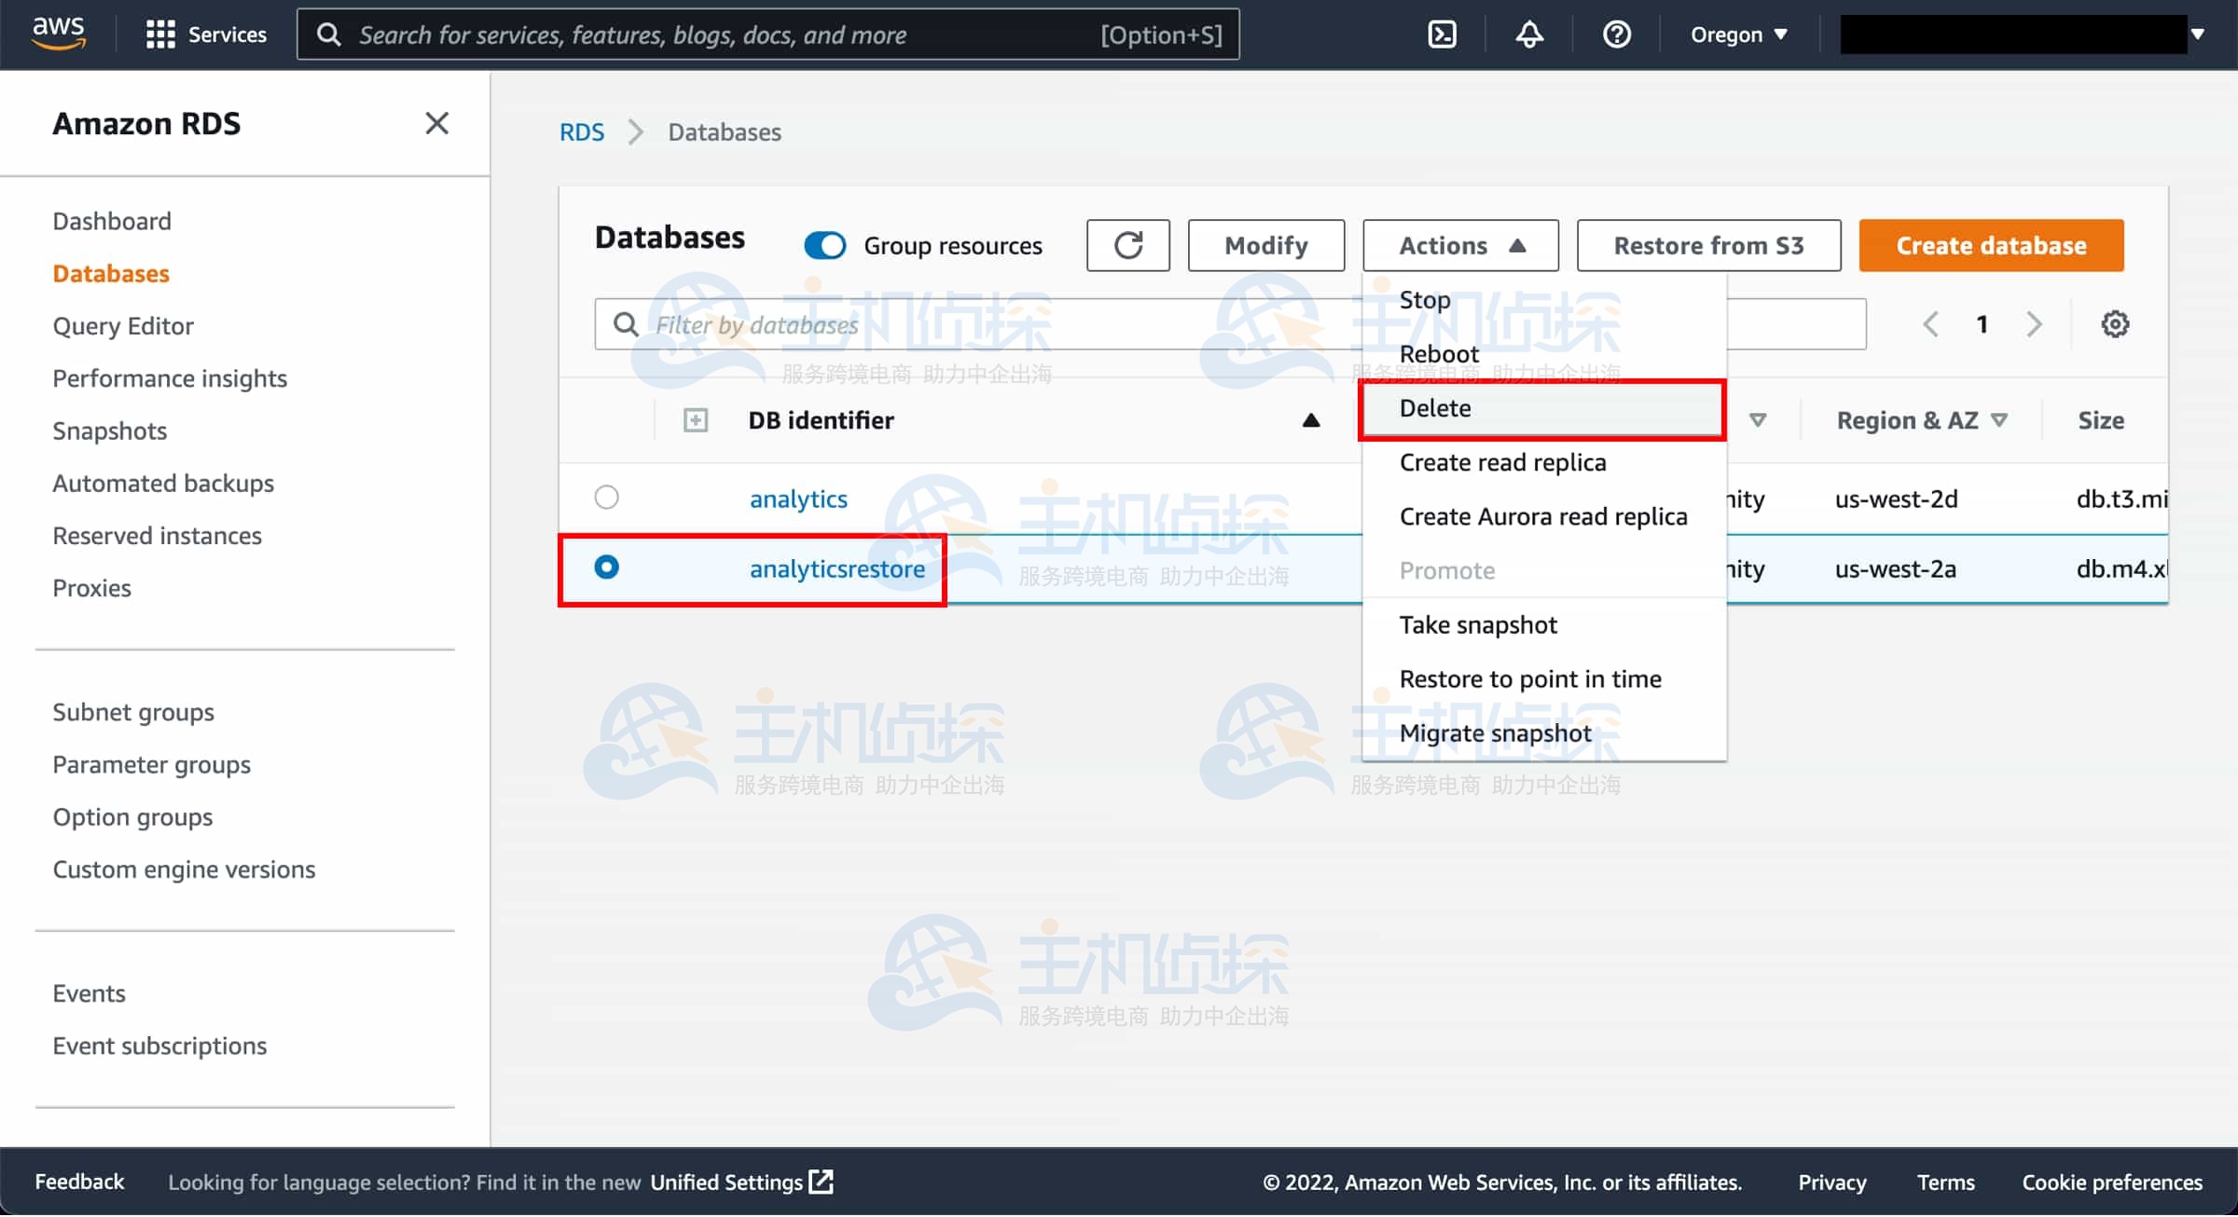2238x1217 pixels.
Task: Open the Privacy footer link
Action: [1831, 1182]
